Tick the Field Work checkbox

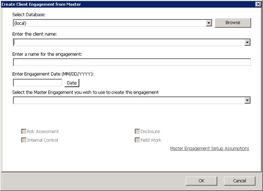pyautogui.click(x=137, y=140)
